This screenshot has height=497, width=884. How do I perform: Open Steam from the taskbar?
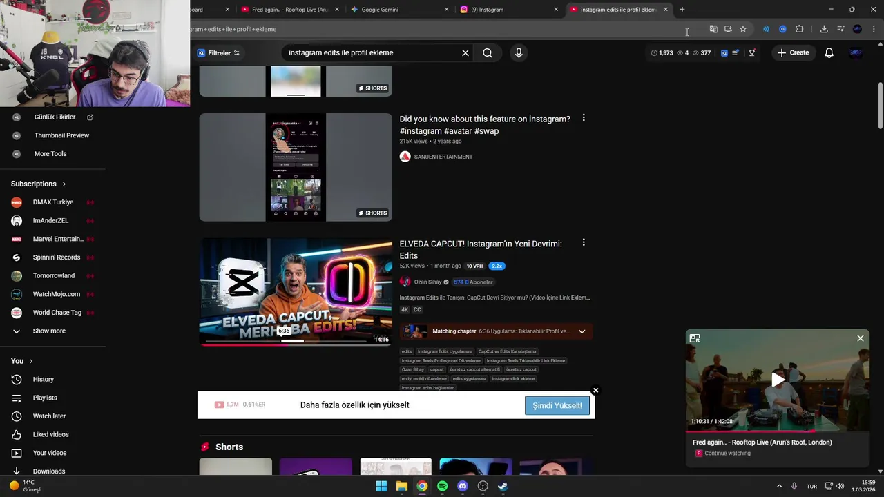click(503, 486)
